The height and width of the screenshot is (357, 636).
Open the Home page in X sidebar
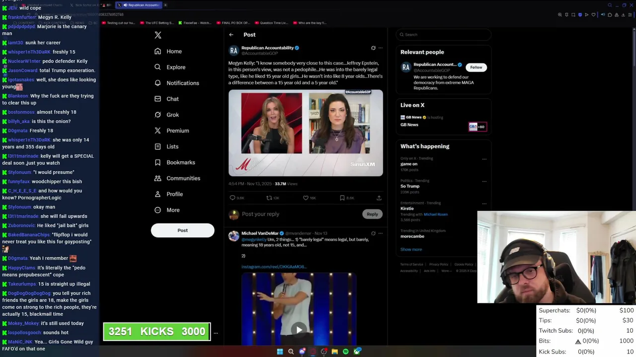168,51
